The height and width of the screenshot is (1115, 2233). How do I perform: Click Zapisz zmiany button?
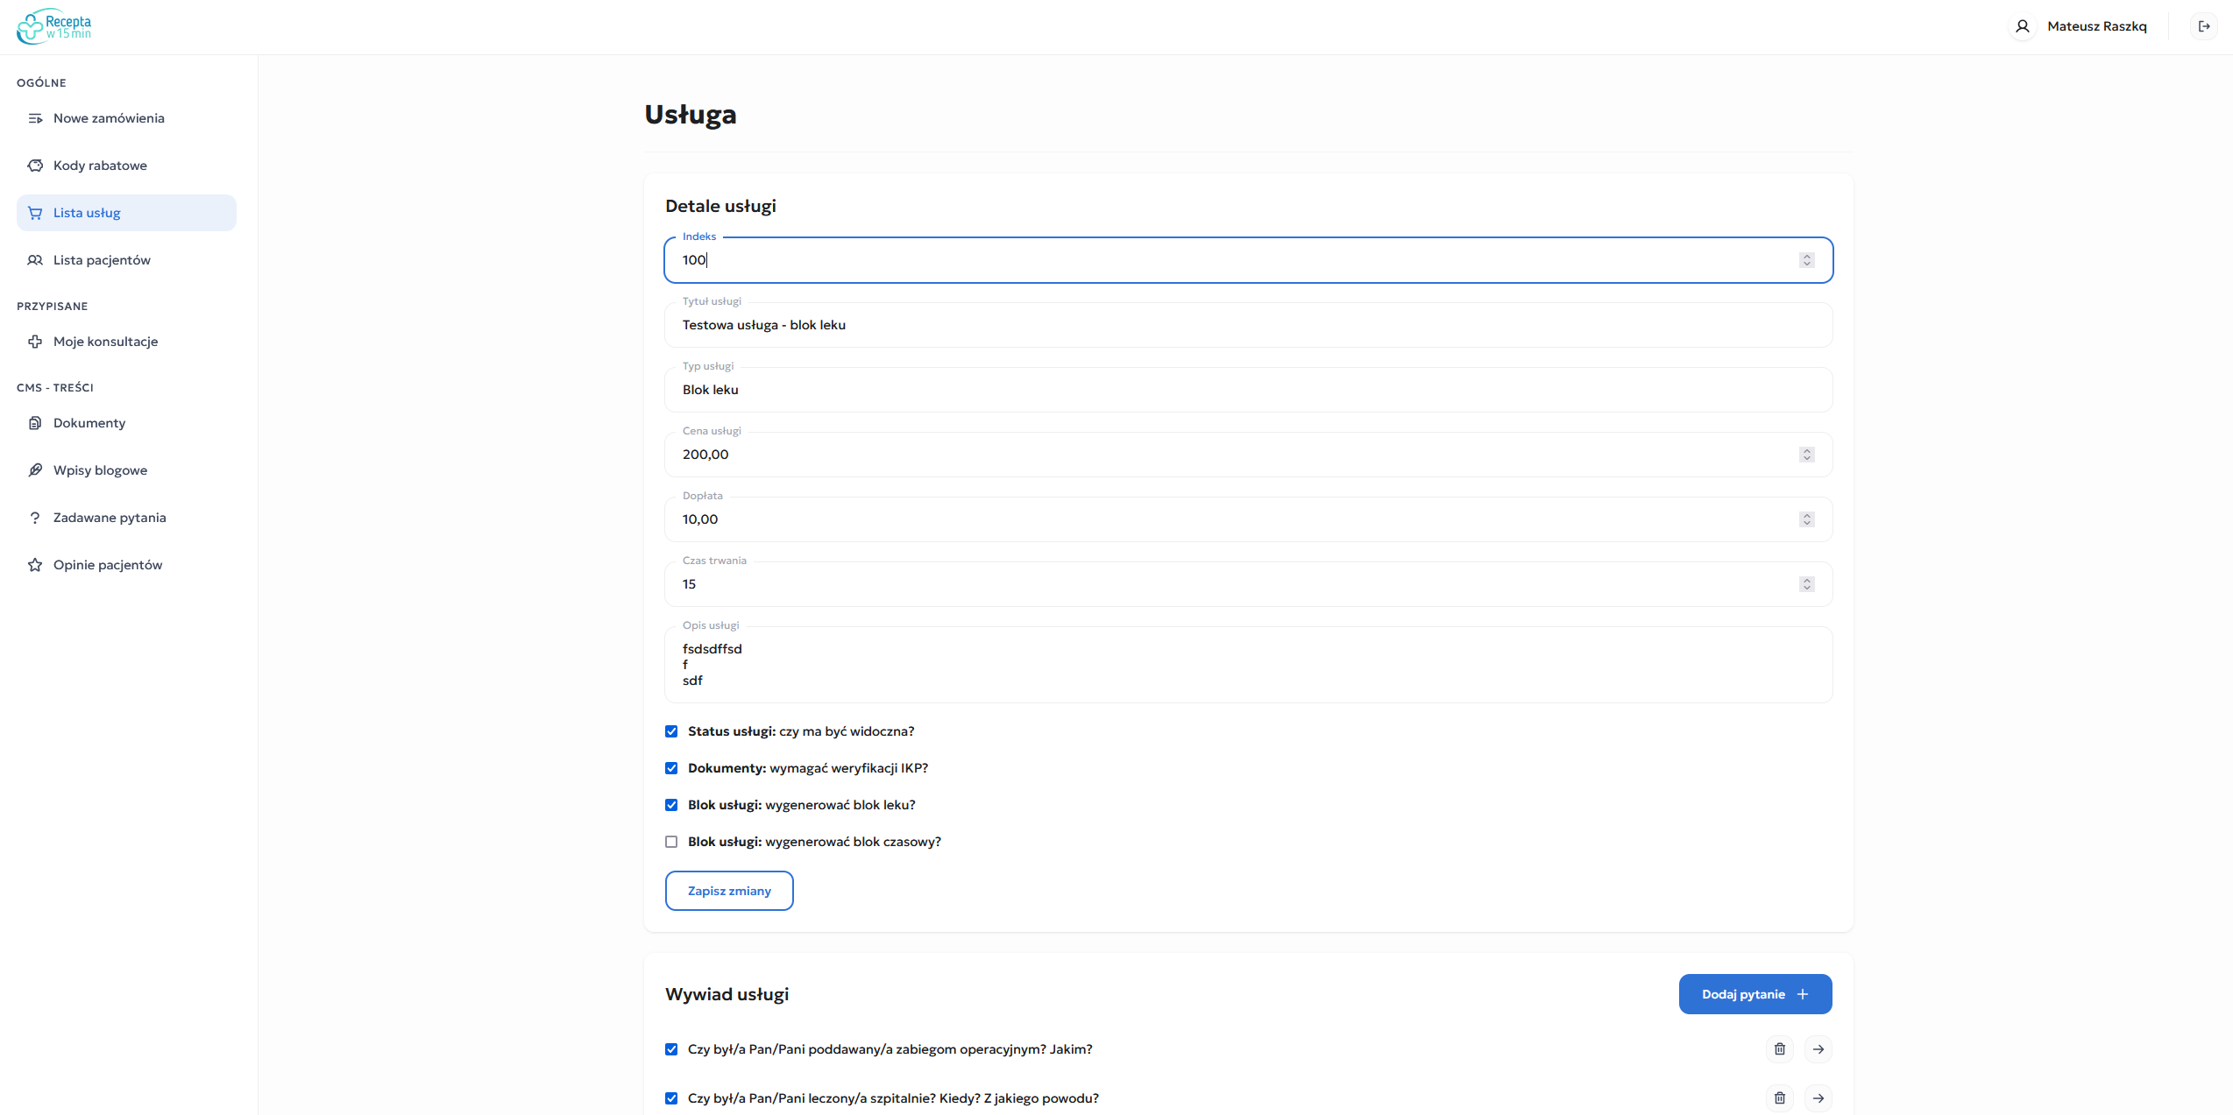tap(728, 891)
